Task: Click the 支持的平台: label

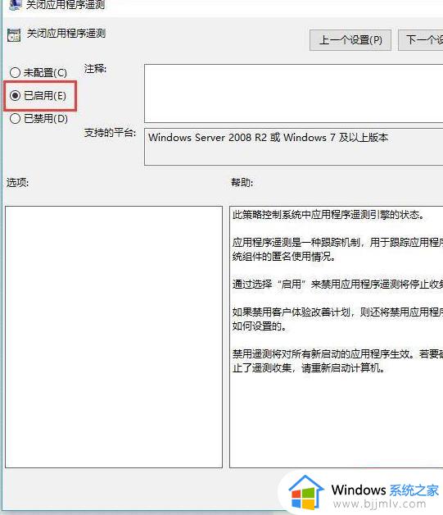Action: coord(111,133)
